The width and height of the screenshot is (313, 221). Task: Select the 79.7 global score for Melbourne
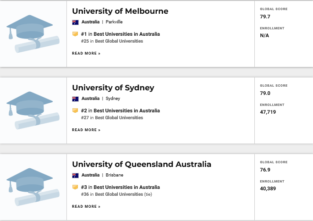[x=265, y=17]
